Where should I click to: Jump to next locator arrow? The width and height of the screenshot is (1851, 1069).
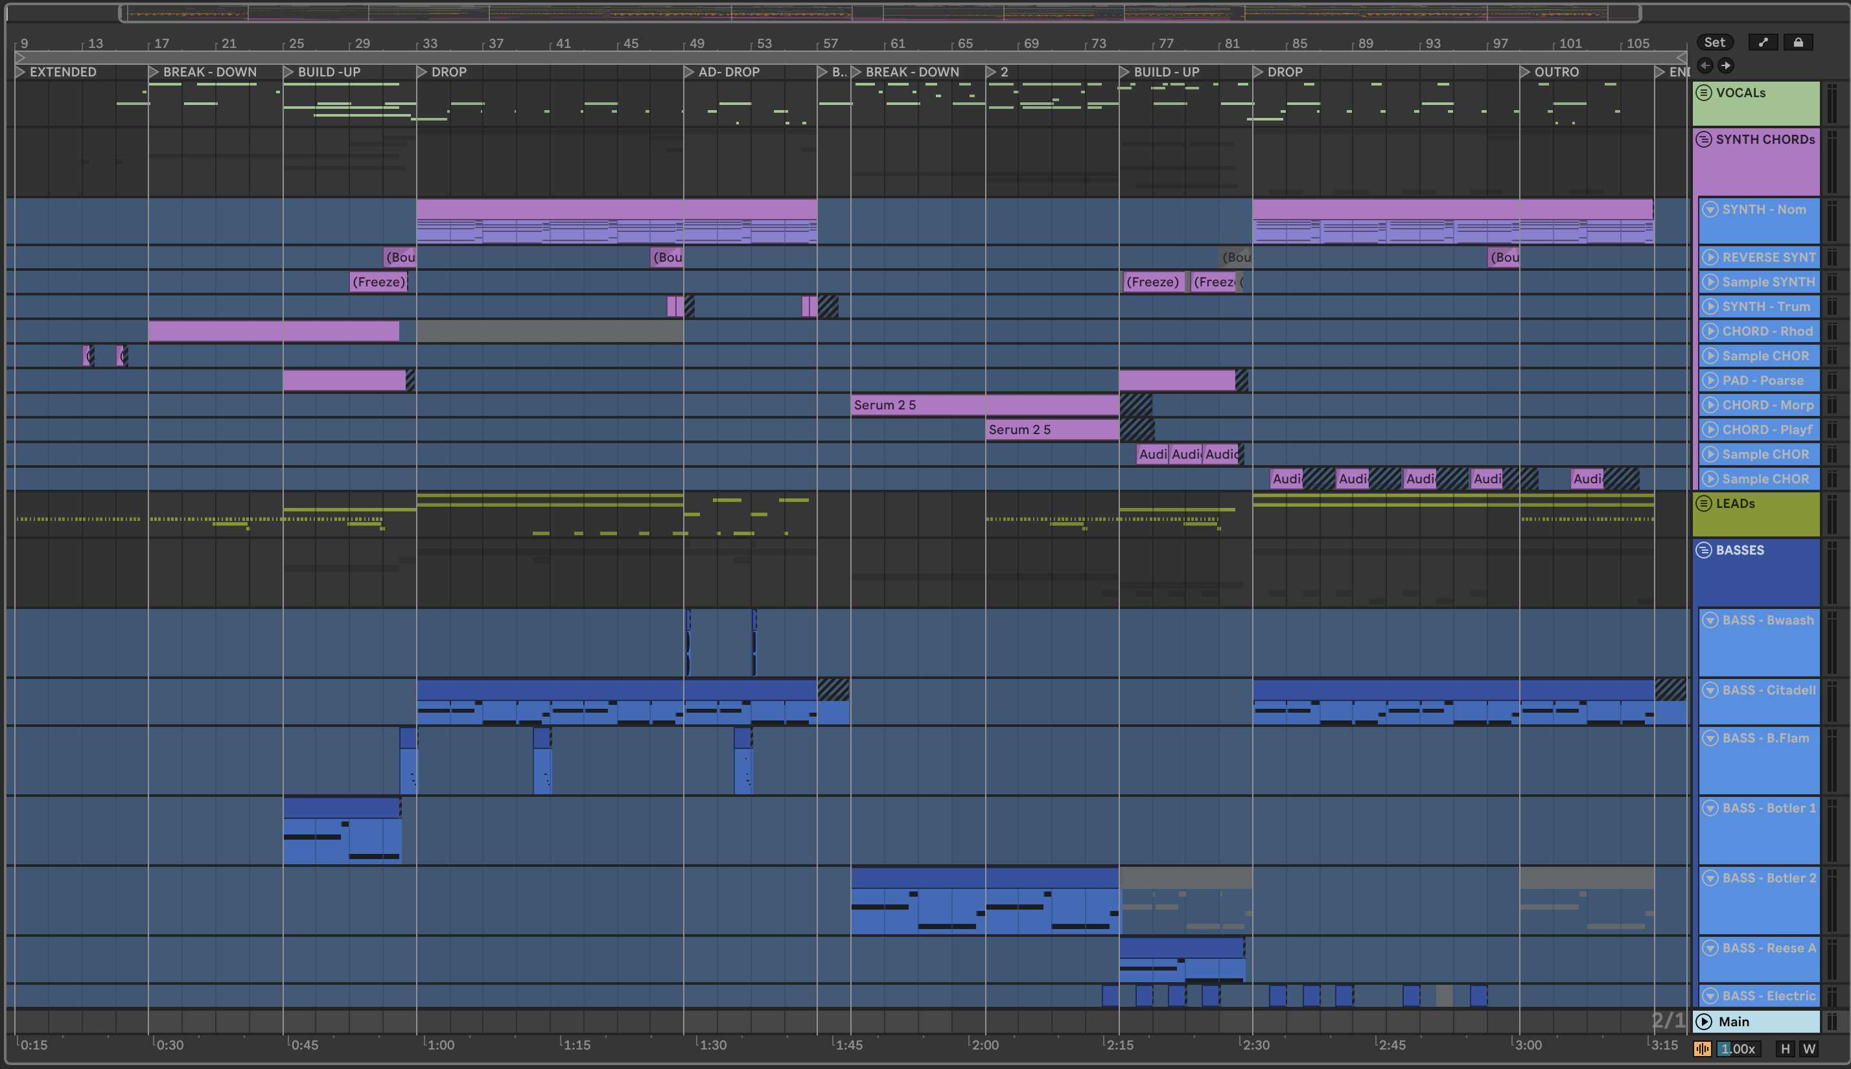coord(1725,65)
